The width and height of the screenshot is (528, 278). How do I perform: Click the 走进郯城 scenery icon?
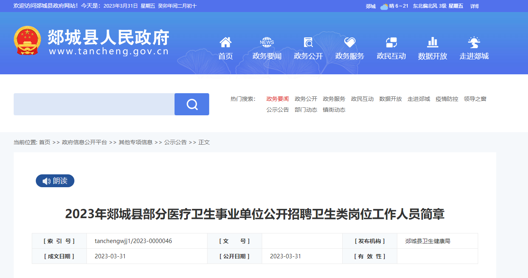point(474,42)
